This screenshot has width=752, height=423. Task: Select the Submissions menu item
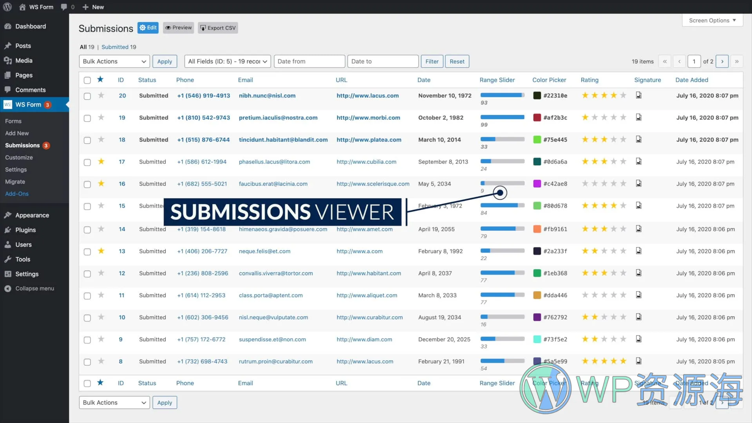point(22,145)
